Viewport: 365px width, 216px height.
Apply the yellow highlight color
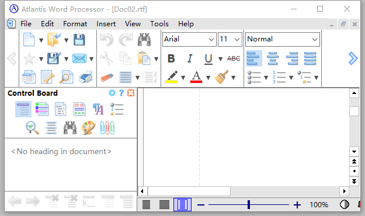pos(171,77)
